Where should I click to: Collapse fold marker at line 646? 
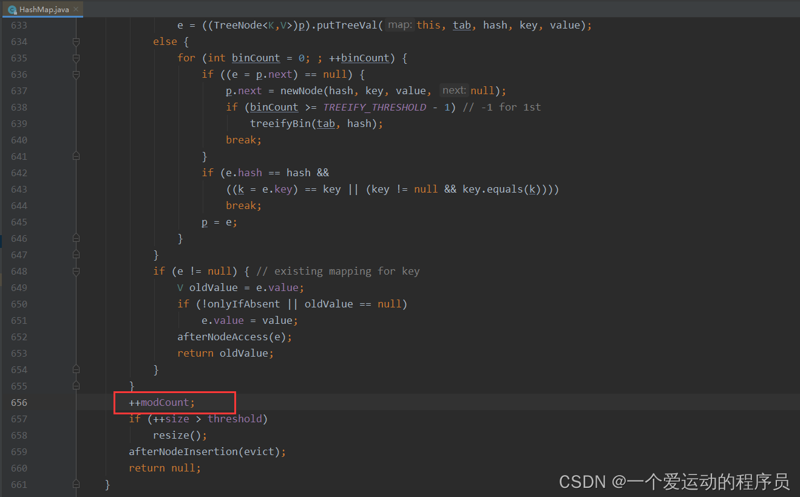tap(76, 238)
